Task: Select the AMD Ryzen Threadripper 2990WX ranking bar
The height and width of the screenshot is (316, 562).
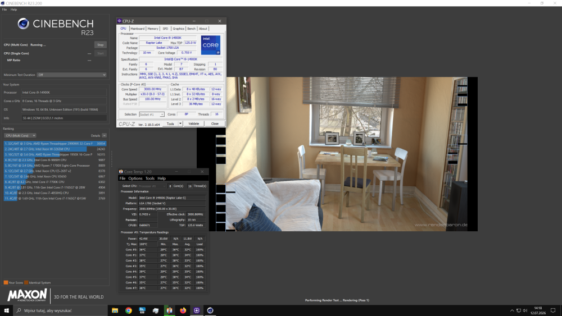Action: click(55, 144)
